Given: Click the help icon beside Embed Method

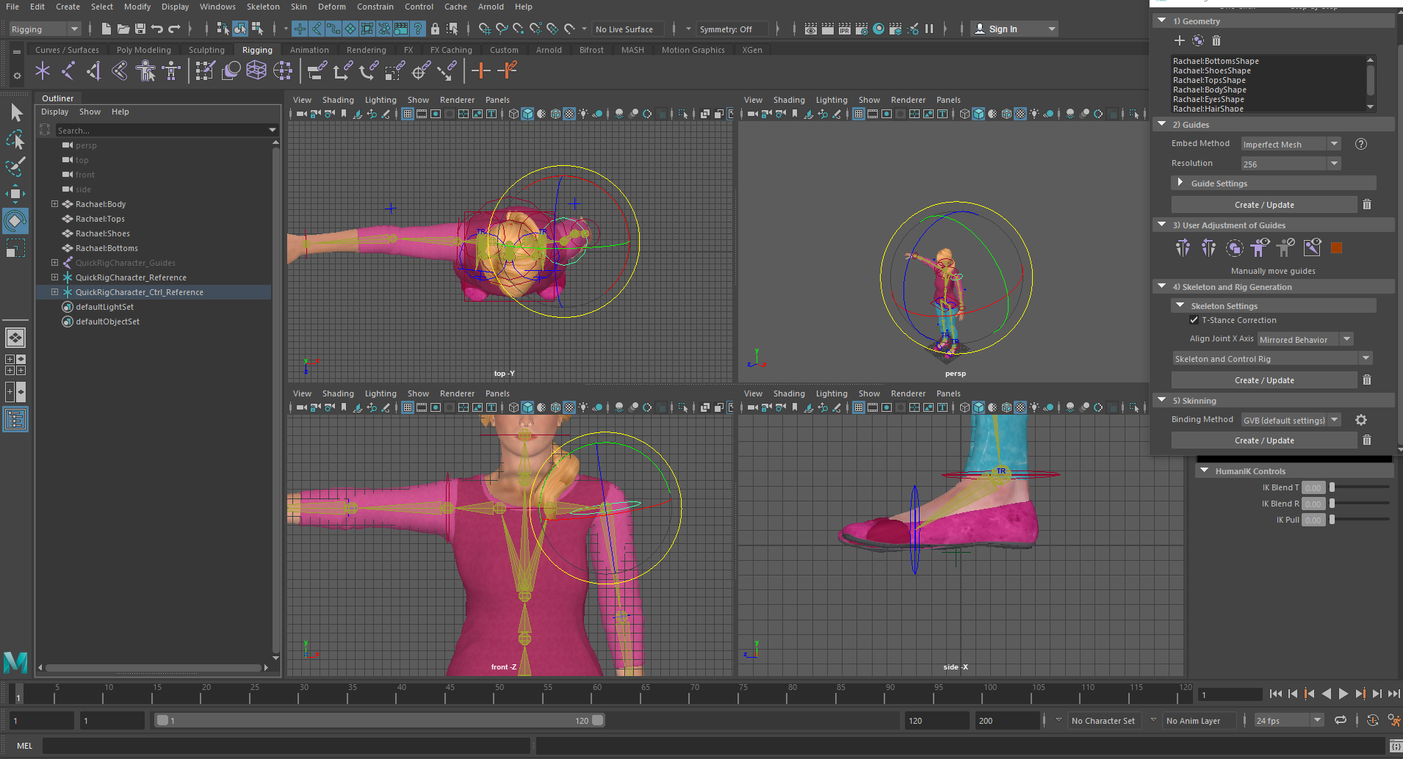Looking at the screenshot, I should coord(1360,144).
